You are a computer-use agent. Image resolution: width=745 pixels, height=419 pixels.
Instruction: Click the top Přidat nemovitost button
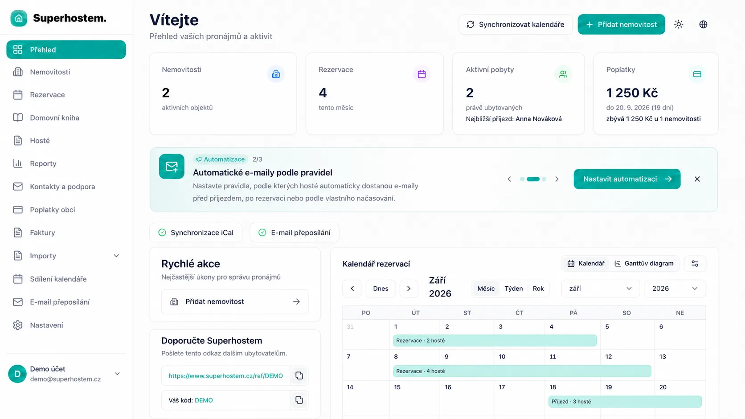click(x=621, y=24)
